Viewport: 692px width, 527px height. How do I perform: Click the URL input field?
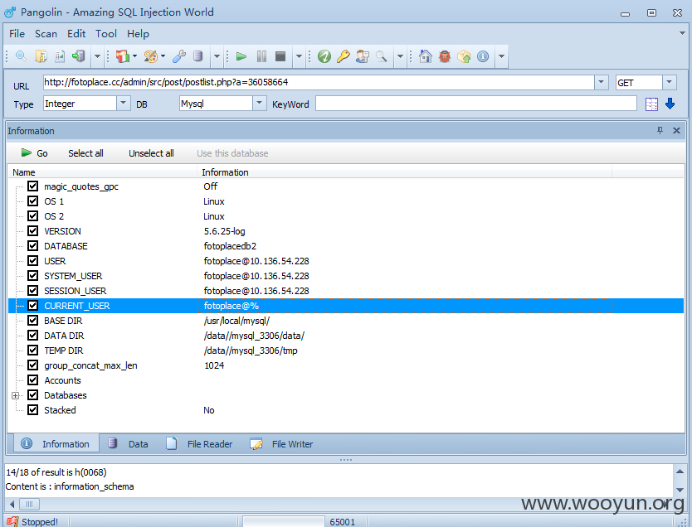[x=319, y=82]
